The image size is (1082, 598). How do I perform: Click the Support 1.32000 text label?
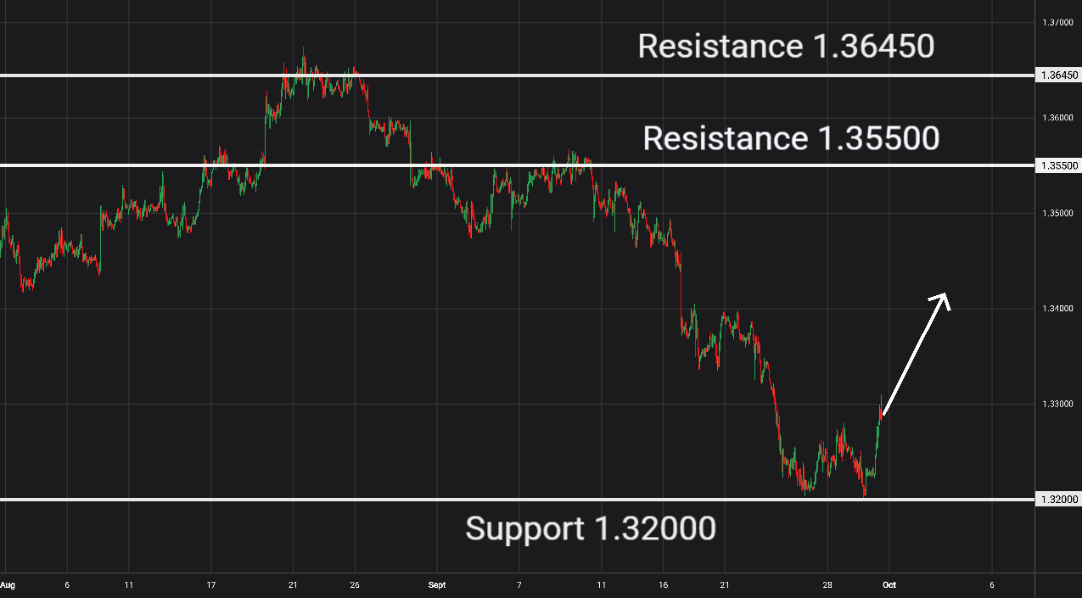pos(591,529)
